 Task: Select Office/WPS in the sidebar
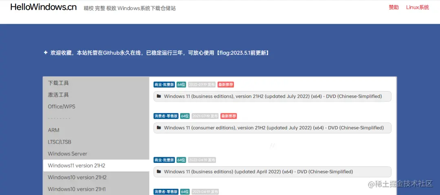(x=62, y=107)
